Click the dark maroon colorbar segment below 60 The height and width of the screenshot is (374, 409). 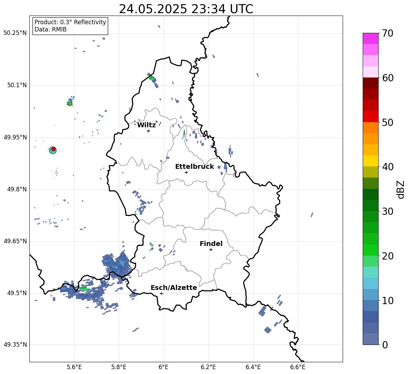370,83
